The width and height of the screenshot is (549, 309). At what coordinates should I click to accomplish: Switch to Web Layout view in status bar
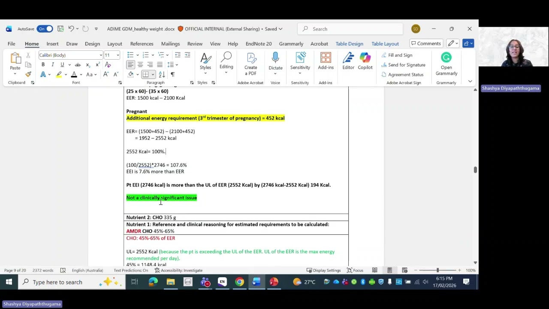coord(404,270)
